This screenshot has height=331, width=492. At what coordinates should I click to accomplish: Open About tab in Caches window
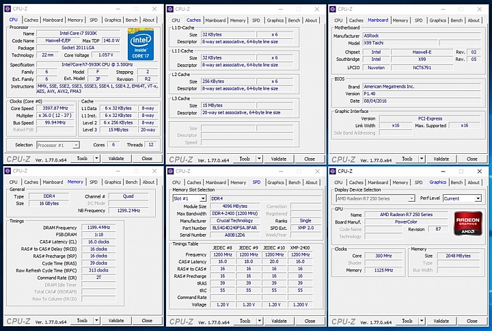point(311,21)
